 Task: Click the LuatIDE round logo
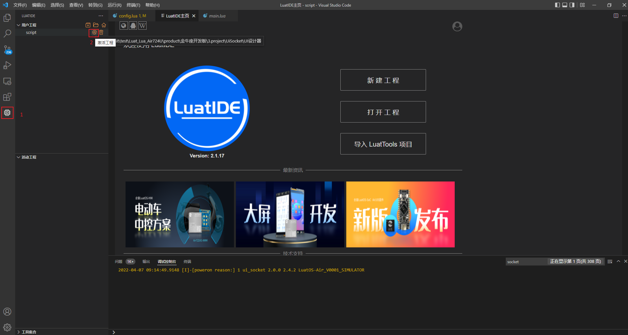point(207,108)
